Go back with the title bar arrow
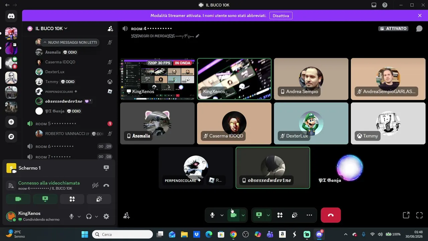428x241 pixels. (7, 5)
